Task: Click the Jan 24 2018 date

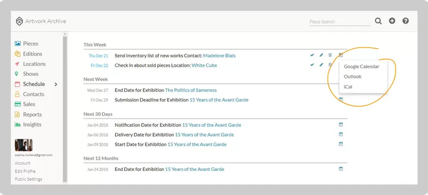Action: 98,169
